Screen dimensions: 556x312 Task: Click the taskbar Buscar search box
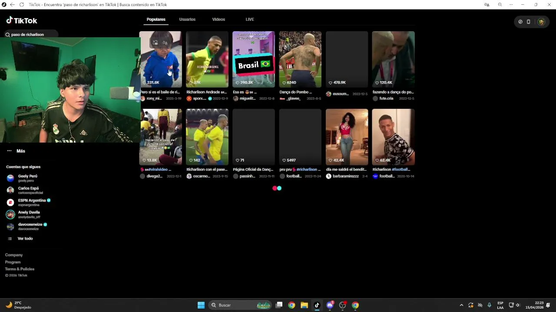pyautogui.click(x=240, y=305)
